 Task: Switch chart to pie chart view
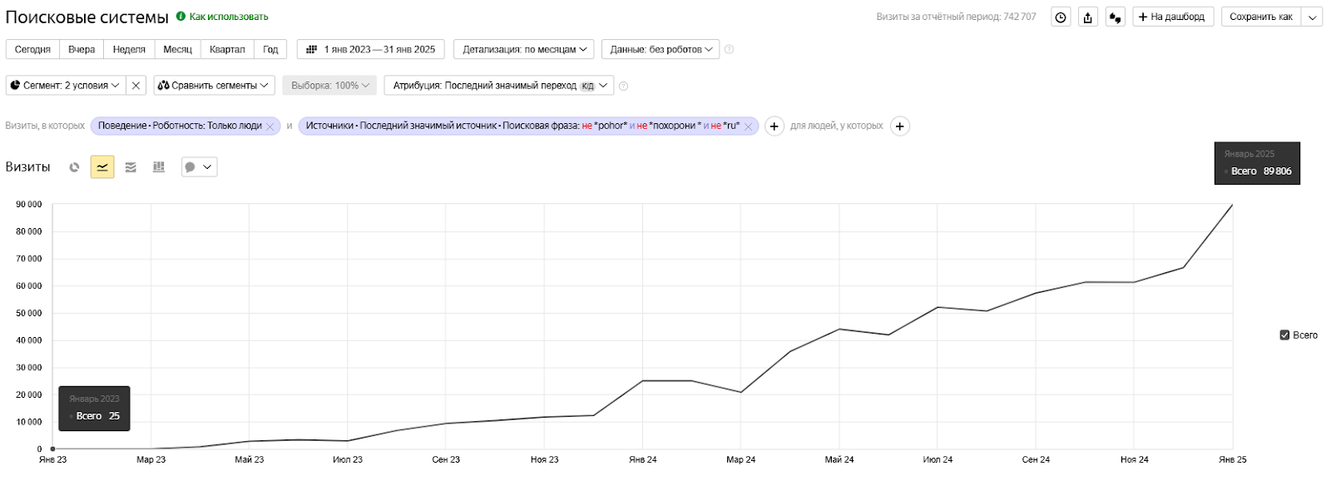coord(74,167)
